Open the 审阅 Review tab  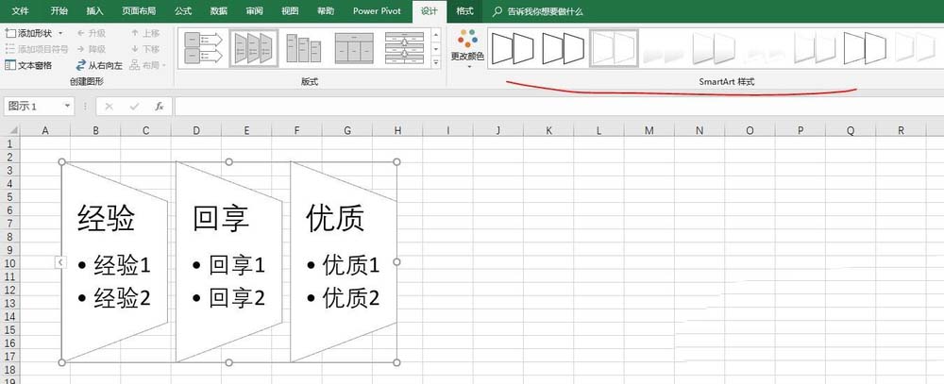point(254,10)
